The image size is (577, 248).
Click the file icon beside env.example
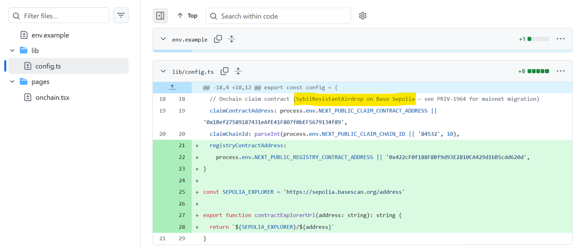coord(24,35)
